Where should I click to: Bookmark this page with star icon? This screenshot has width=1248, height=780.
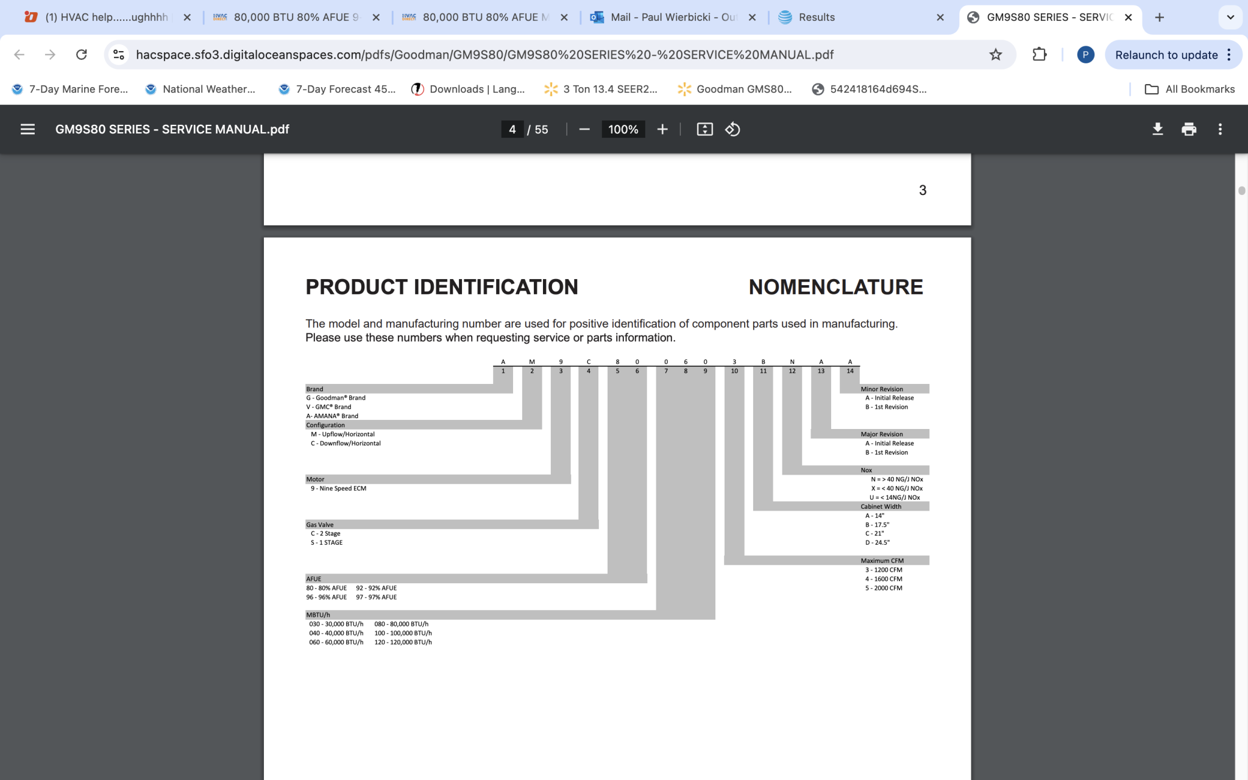(x=996, y=55)
